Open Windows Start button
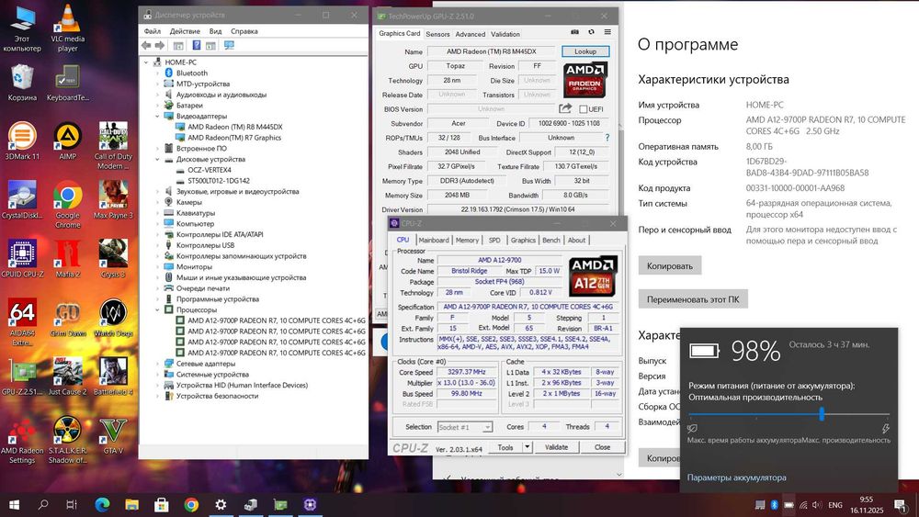The image size is (919, 517). (14, 504)
